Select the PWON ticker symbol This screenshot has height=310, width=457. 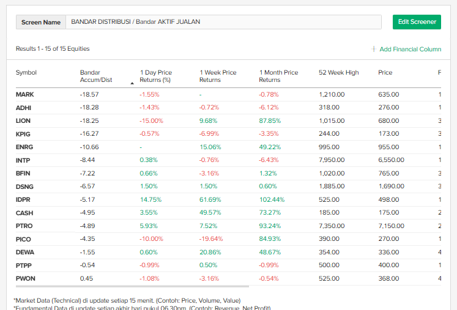pos(25,279)
